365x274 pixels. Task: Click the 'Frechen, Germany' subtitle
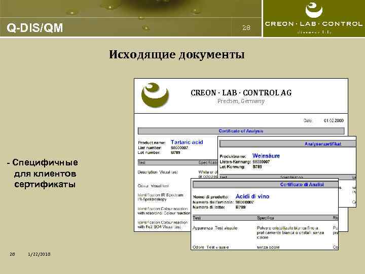coord(241,101)
